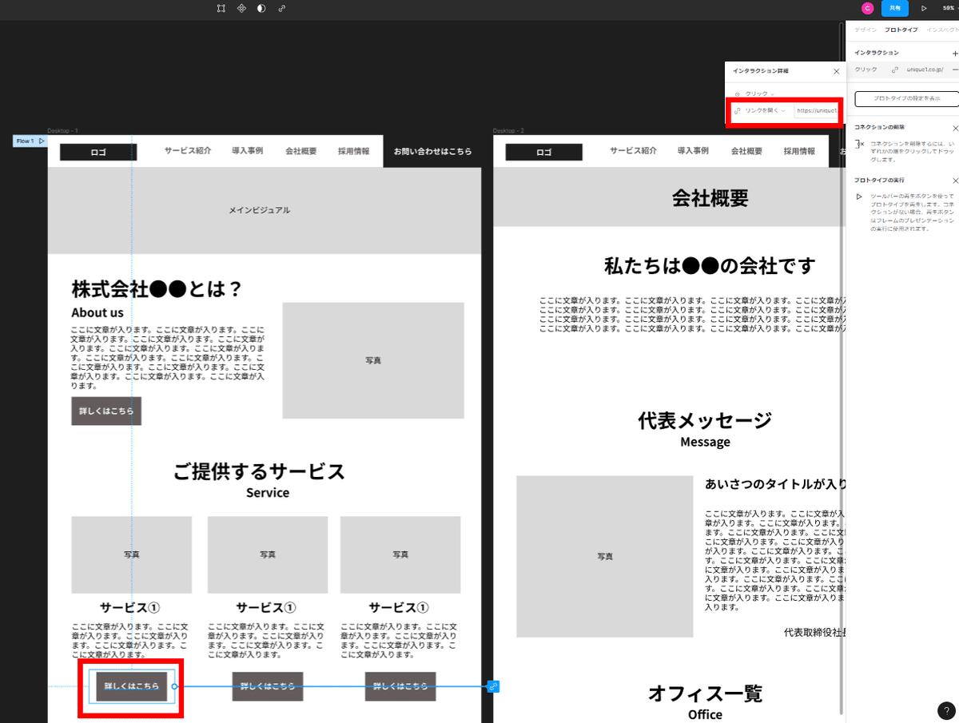Click the 代表メッセージ heading
Viewport: 959px width, 723px height.
click(x=705, y=420)
